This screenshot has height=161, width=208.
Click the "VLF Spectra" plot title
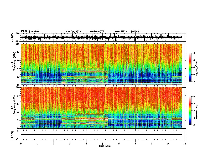pyautogui.click(x=30, y=32)
